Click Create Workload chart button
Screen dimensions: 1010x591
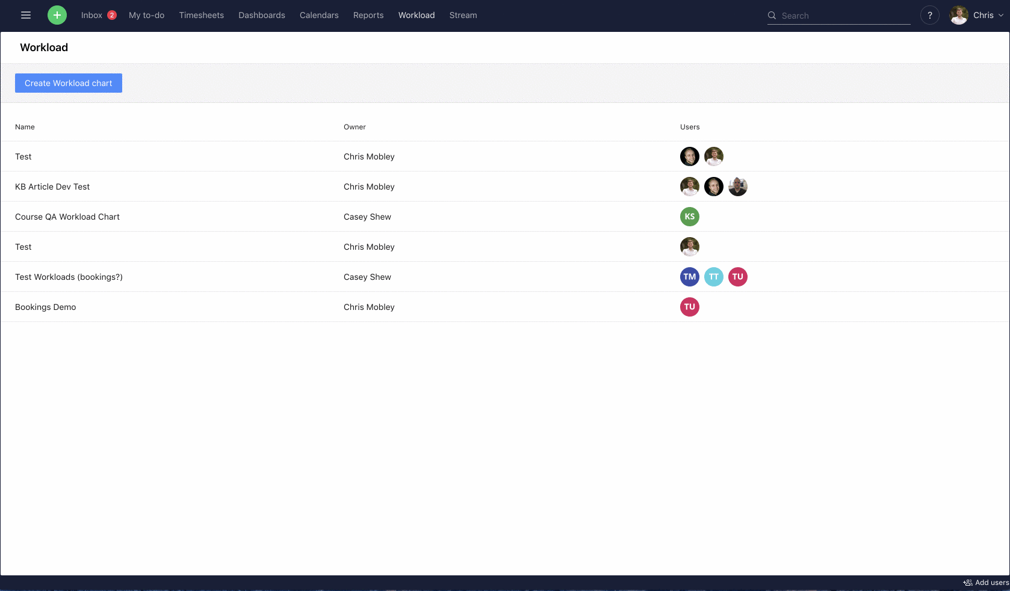[x=69, y=83]
